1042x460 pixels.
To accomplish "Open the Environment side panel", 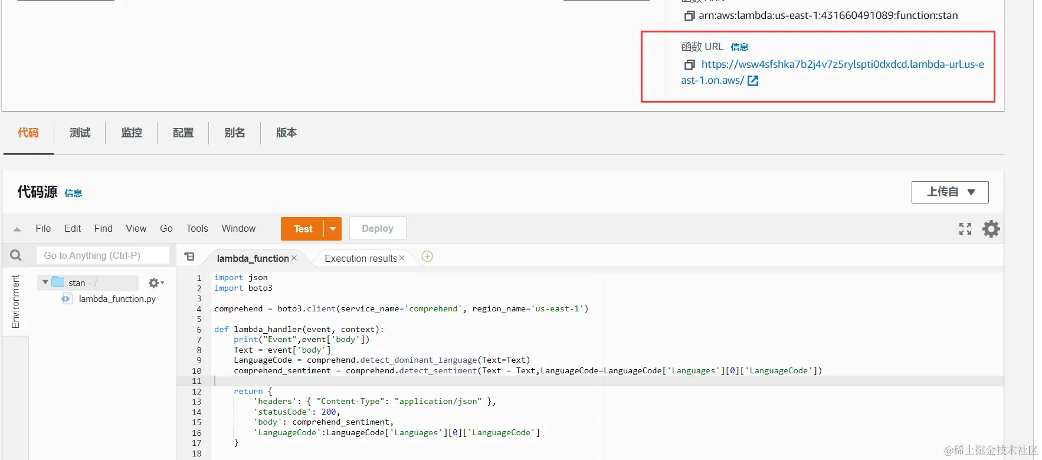I will pos(15,301).
